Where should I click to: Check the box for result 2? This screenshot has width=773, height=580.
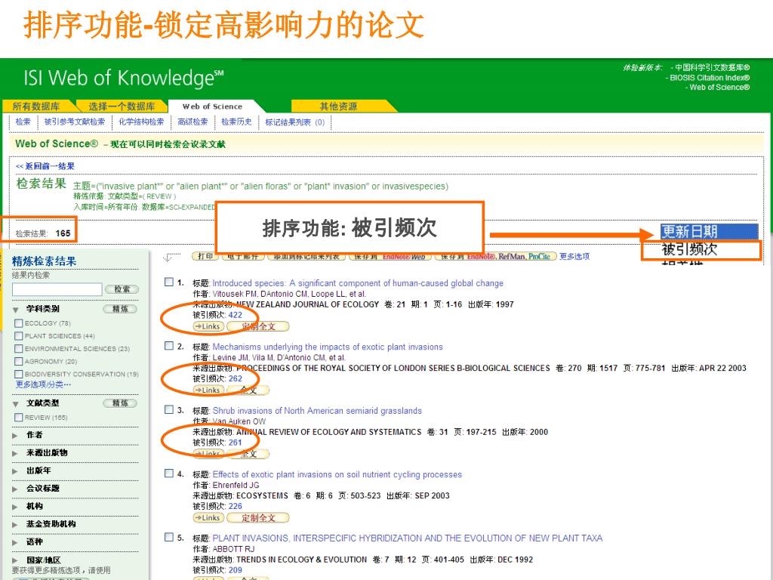168,346
